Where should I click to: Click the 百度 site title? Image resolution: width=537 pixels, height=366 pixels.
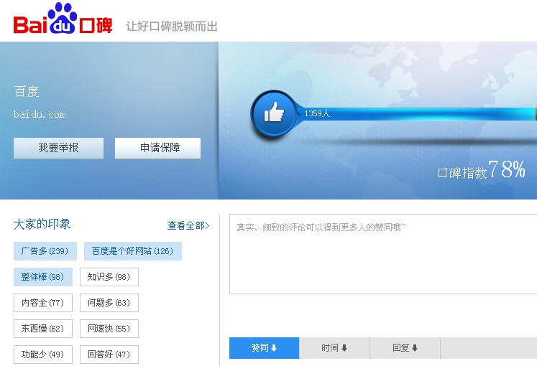coord(27,92)
